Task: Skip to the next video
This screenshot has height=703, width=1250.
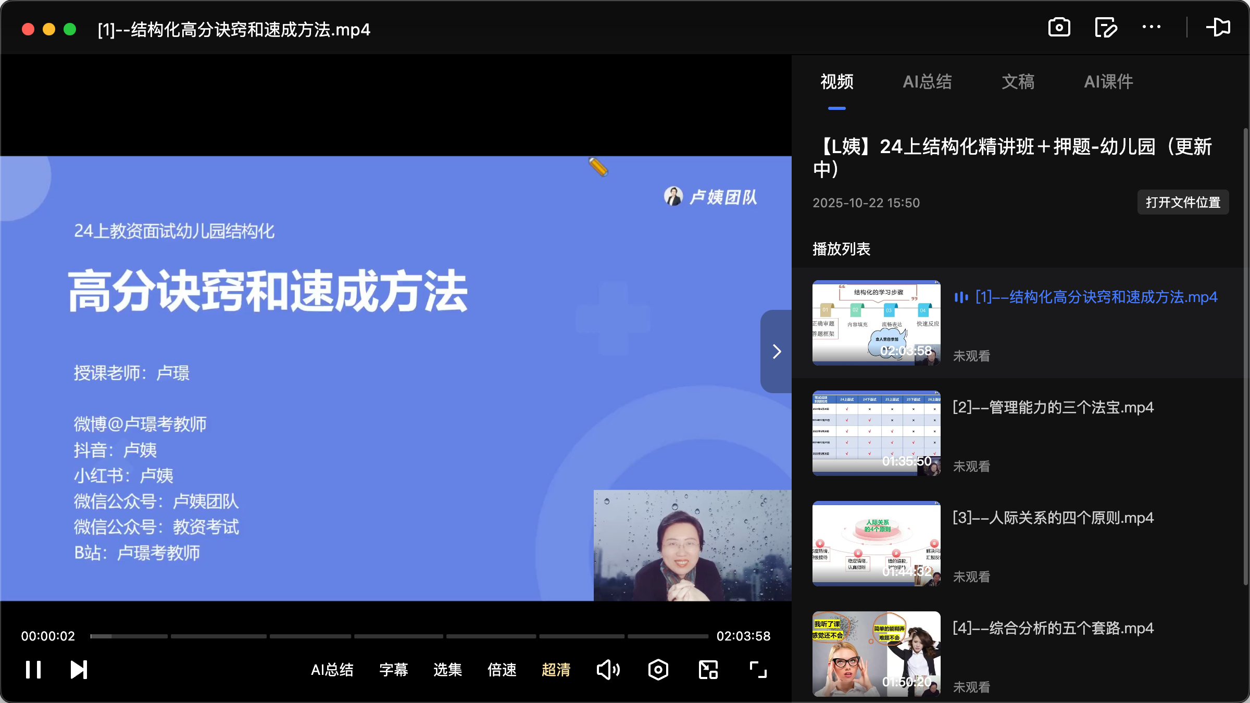Action: pyautogui.click(x=78, y=670)
